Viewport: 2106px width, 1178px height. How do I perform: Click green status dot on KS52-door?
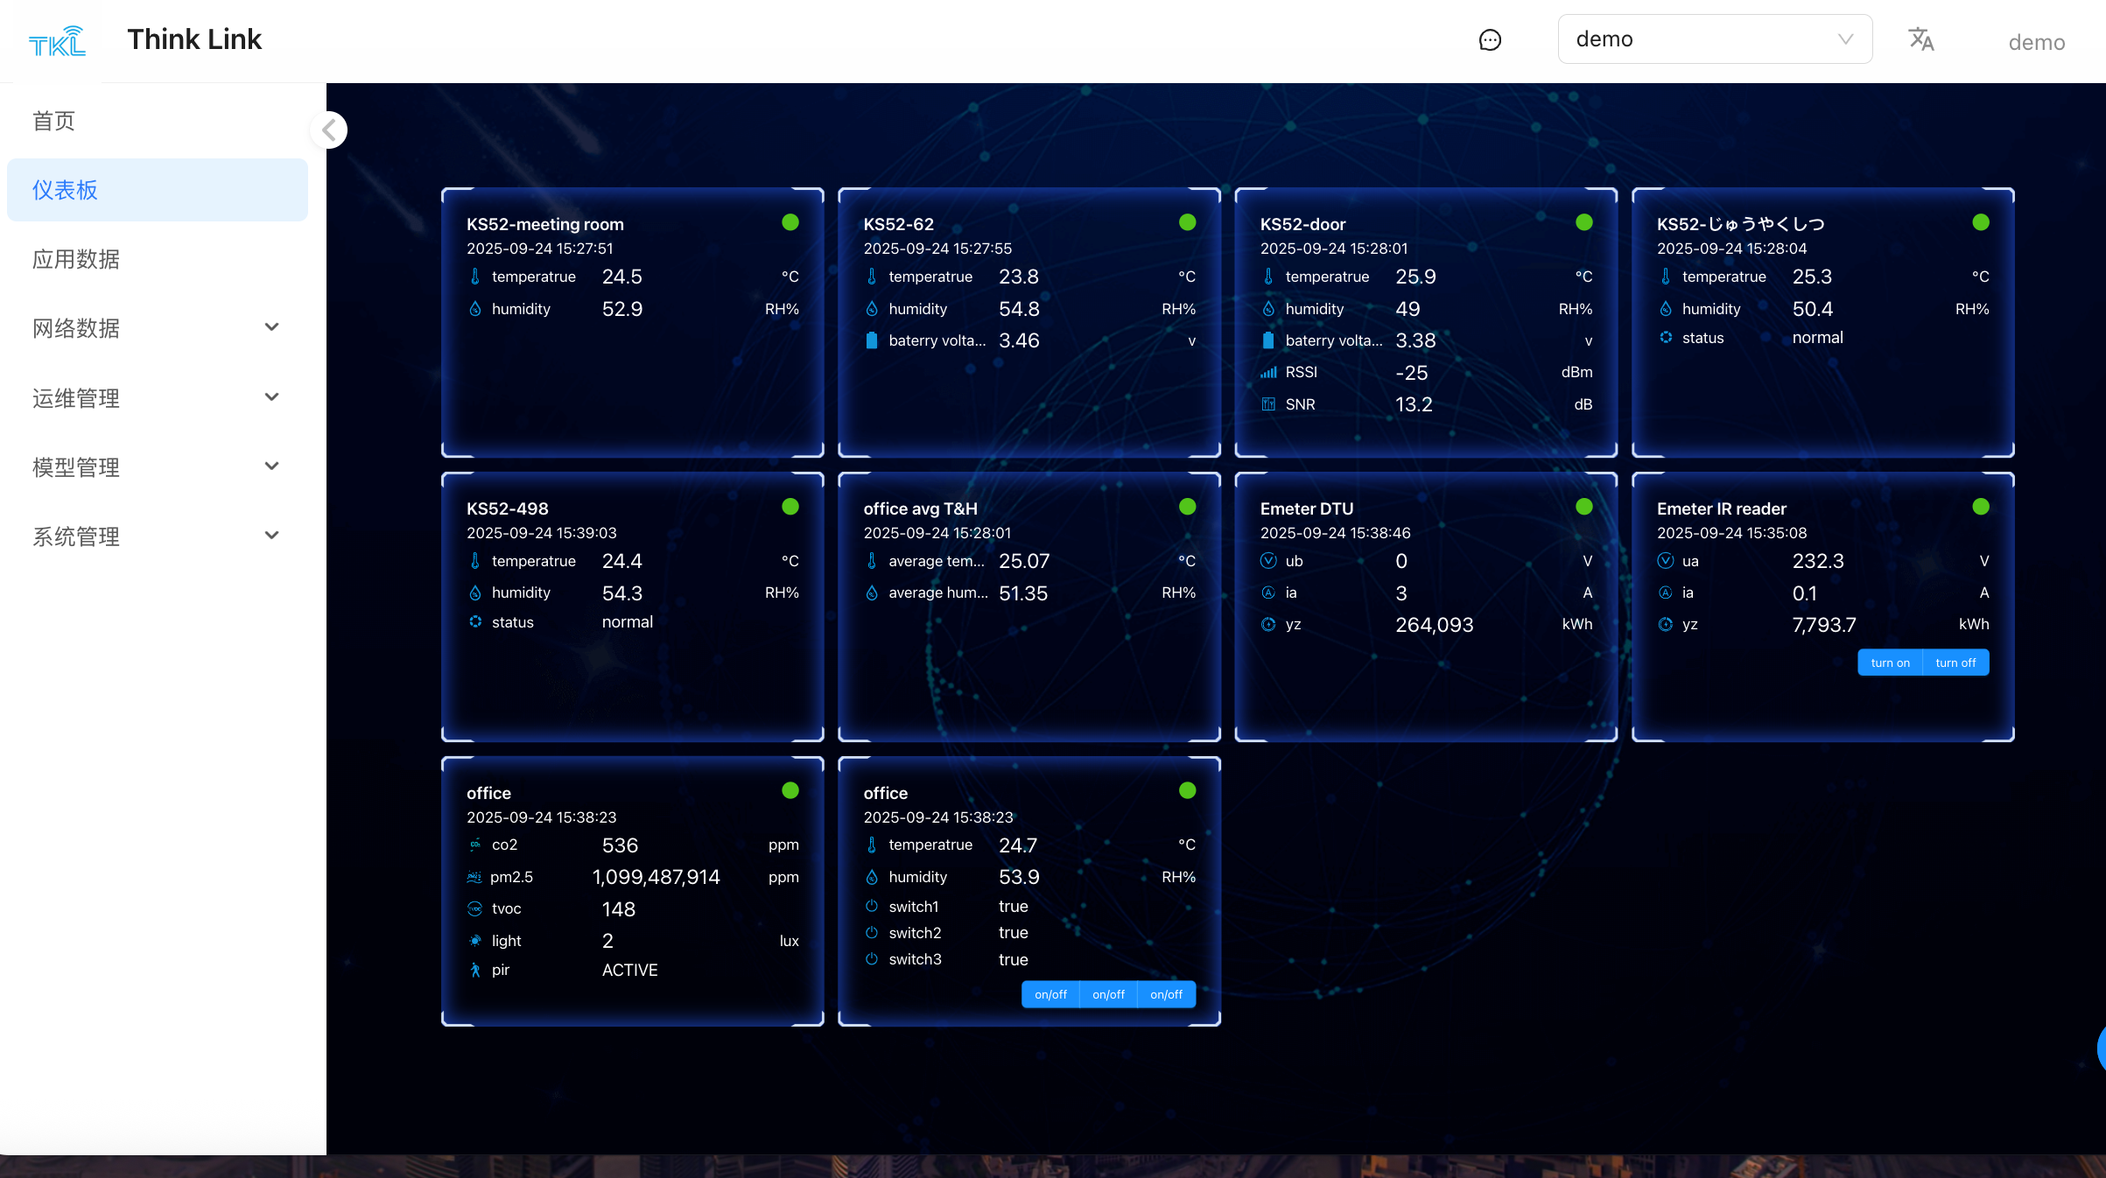pos(1583,222)
